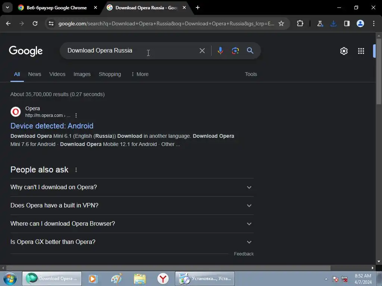Start voice search with microphone
Screen dimensions: 382x286
pos(220,51)
